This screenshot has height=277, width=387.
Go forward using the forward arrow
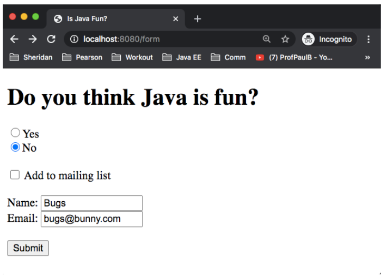33,39
